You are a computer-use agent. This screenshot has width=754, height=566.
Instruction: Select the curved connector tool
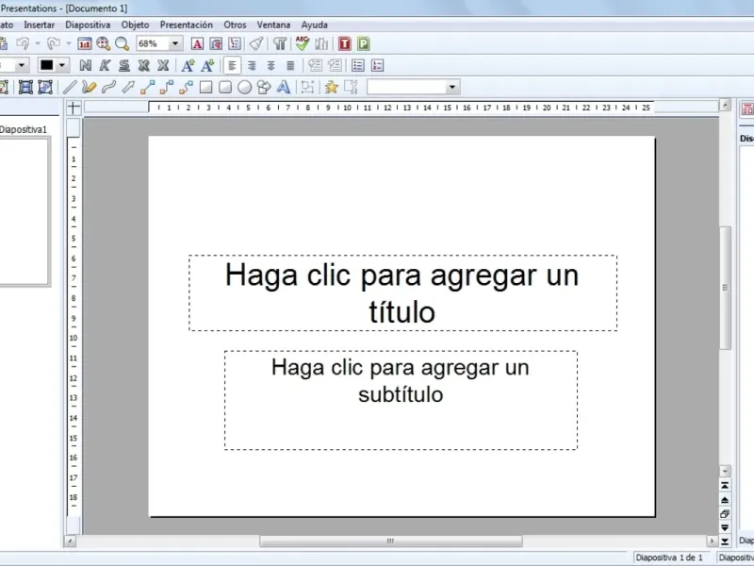tap(186, 87)
